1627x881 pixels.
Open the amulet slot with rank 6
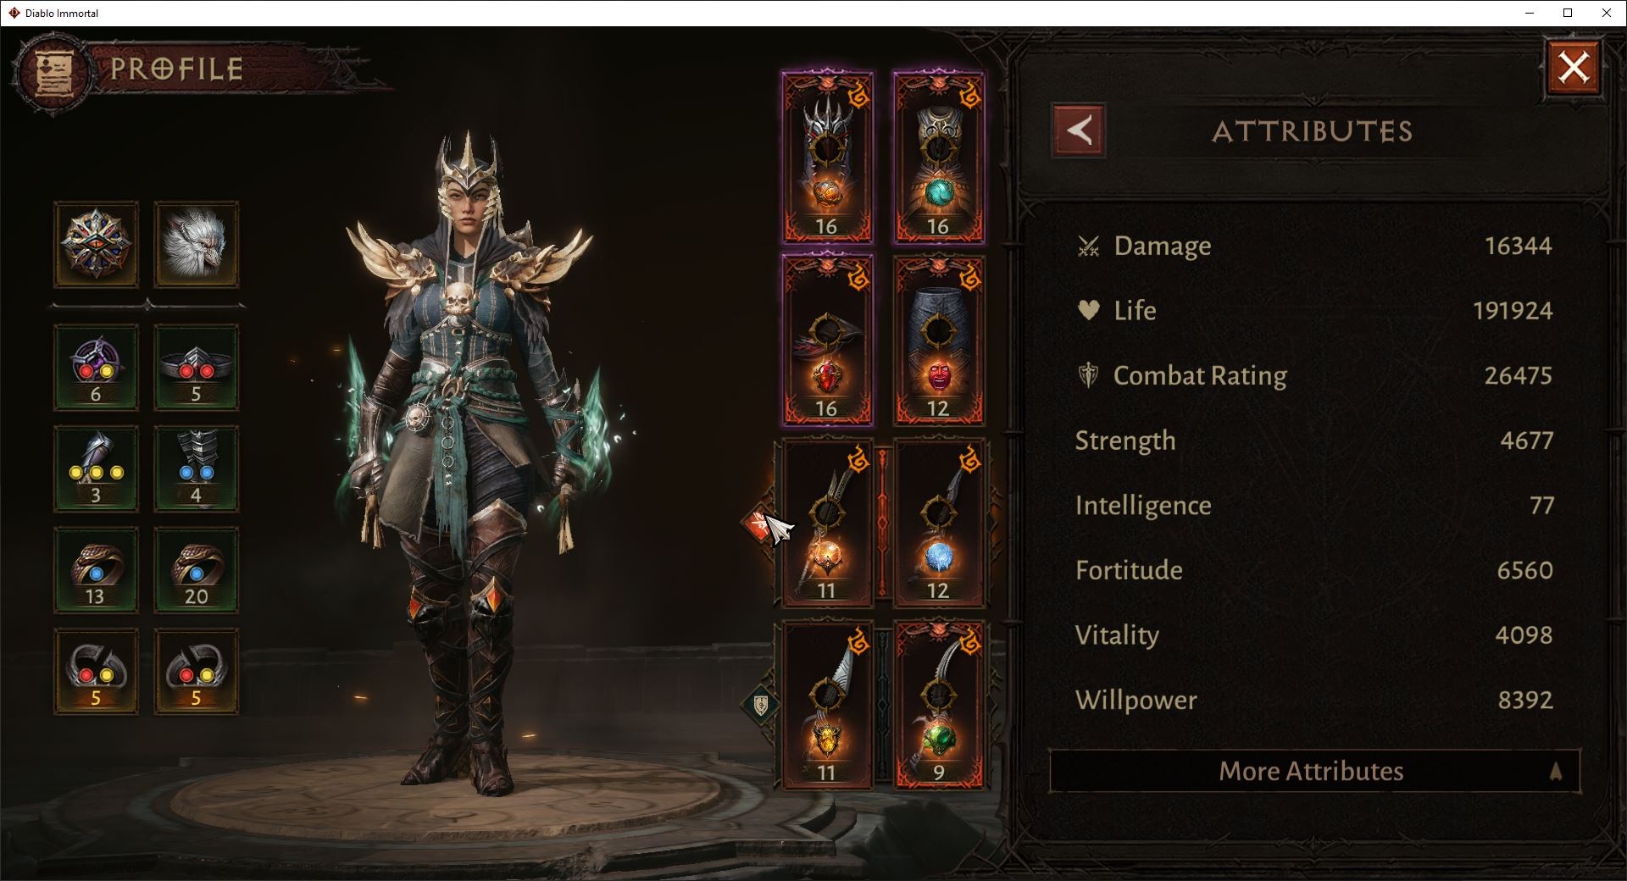point(96,368)
